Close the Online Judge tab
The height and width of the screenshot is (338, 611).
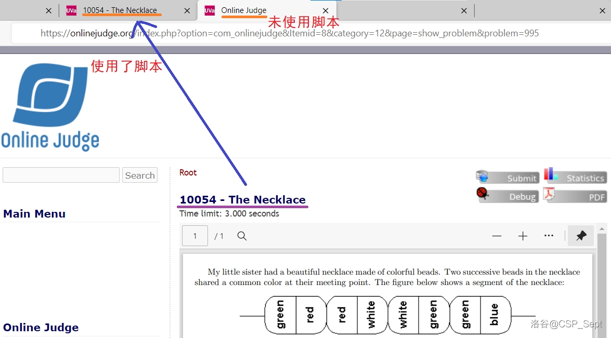326,10
